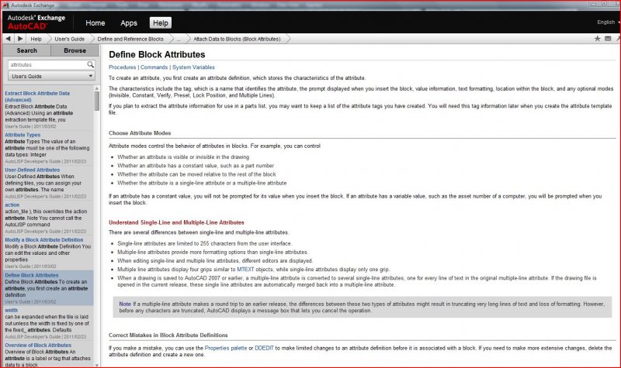The height and width of the screenshot is (368, 621).
Task: Open the Properties palette link
Action: click(x=225, y=348)
